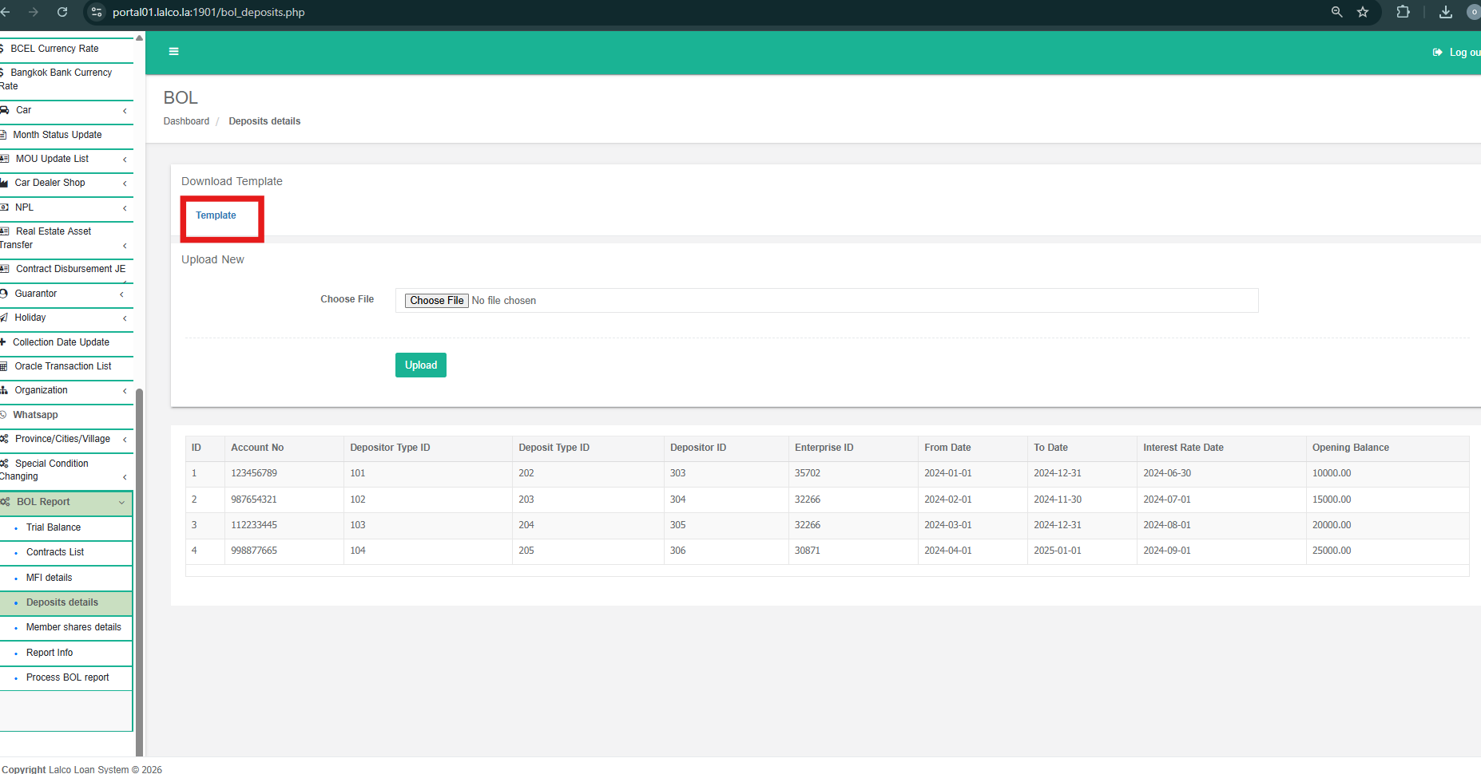
Task: Go to Dashboard via breadcrumb link
Action: pyautogui.click(x=186, y=121)
